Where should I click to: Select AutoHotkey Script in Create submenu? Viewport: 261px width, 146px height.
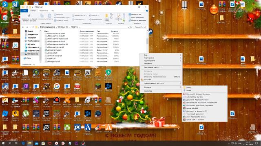pos(205,97)
